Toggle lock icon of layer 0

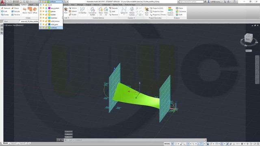point(46,5)
